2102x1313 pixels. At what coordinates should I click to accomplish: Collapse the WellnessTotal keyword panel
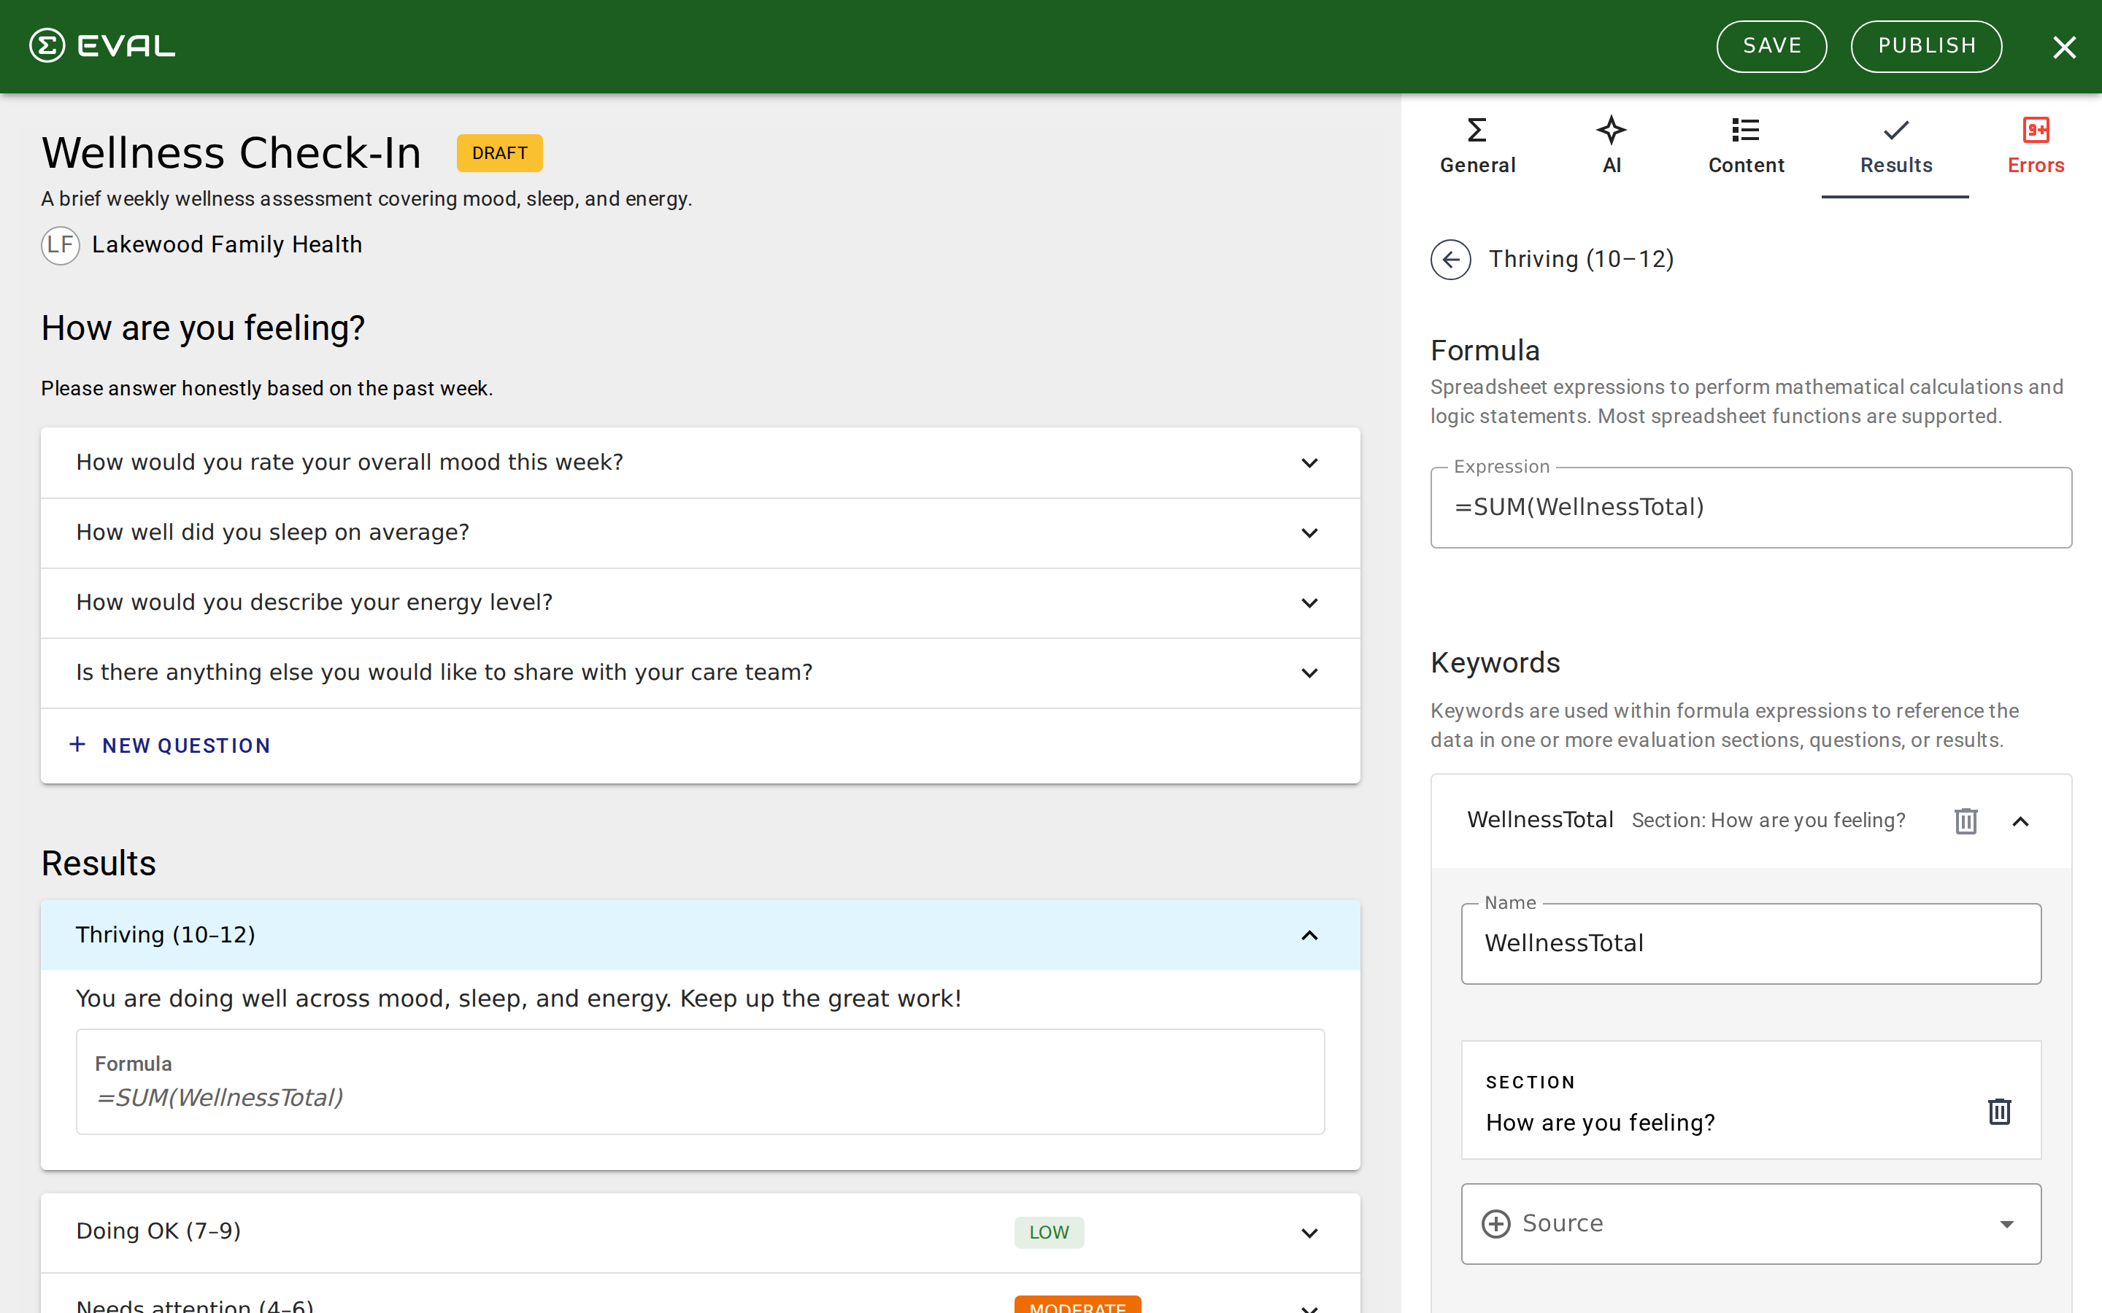tap(2020, 821)
